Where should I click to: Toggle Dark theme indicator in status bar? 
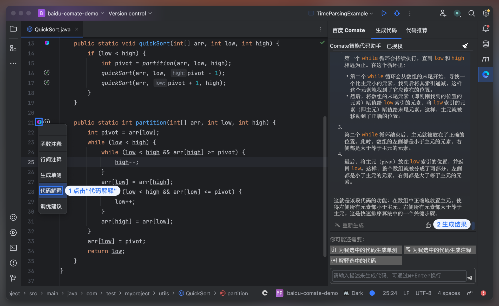(x=353, y=293)
